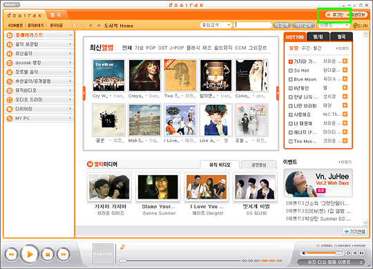
Task: Open the bottom event banner stepper arrows
Action: pos(361,262)
